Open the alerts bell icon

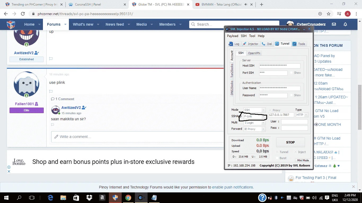coord(345,24)
